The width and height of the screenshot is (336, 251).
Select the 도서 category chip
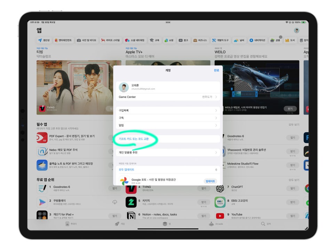coord(290,40)
